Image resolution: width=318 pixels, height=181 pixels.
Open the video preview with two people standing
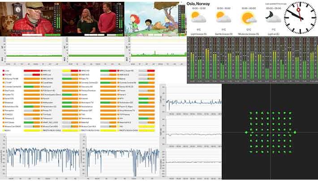click(91, 19)
